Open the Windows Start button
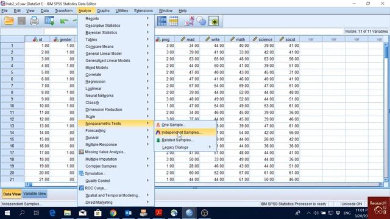Image resolution: width=390 pixels, height=219 pixels. [7, 213]
